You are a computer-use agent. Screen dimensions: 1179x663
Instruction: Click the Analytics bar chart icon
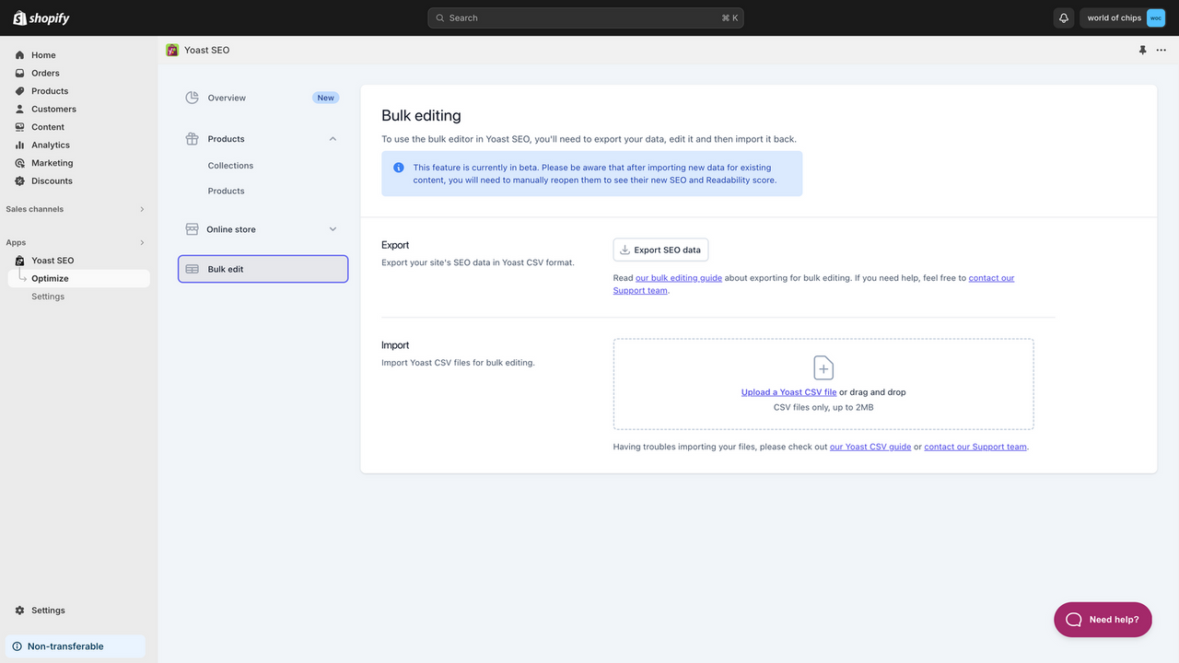[19, 145]
